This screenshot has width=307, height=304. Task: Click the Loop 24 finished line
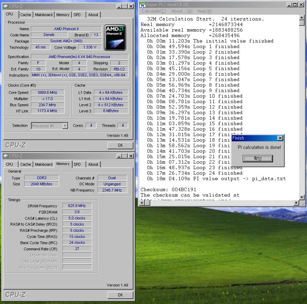(x=195, y=173)
